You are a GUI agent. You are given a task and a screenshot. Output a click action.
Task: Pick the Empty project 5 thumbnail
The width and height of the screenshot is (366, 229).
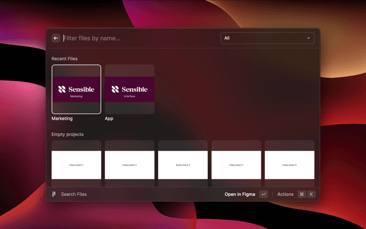point(236,164)
